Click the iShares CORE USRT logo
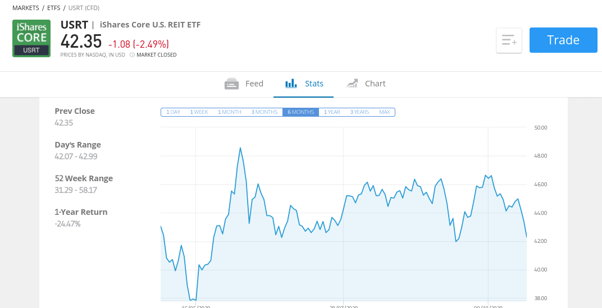This screenshot has width=602, height=308. [31, 38]
